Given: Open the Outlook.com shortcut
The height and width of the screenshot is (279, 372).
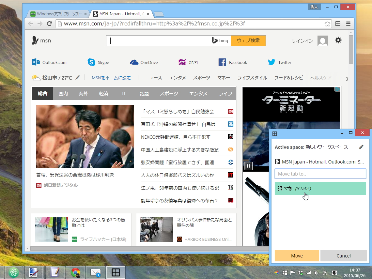Looking at the screenshot, I should click(49, 62).
